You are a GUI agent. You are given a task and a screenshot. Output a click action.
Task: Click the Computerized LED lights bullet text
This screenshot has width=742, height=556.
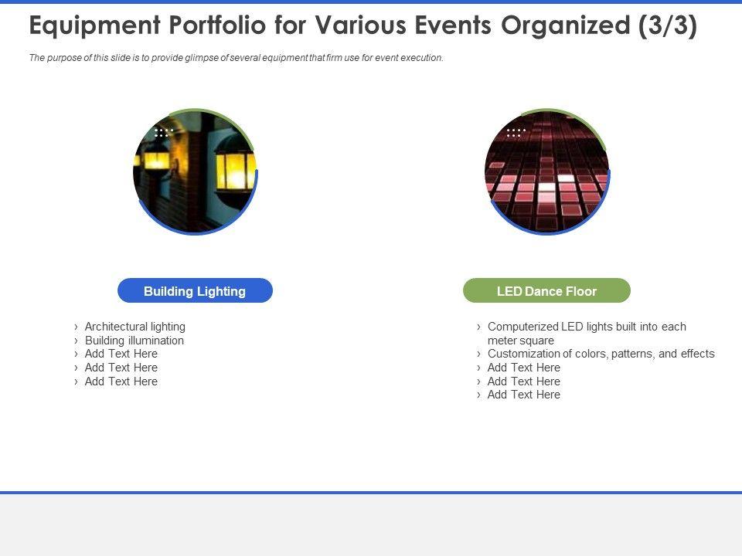click(587, 327)
